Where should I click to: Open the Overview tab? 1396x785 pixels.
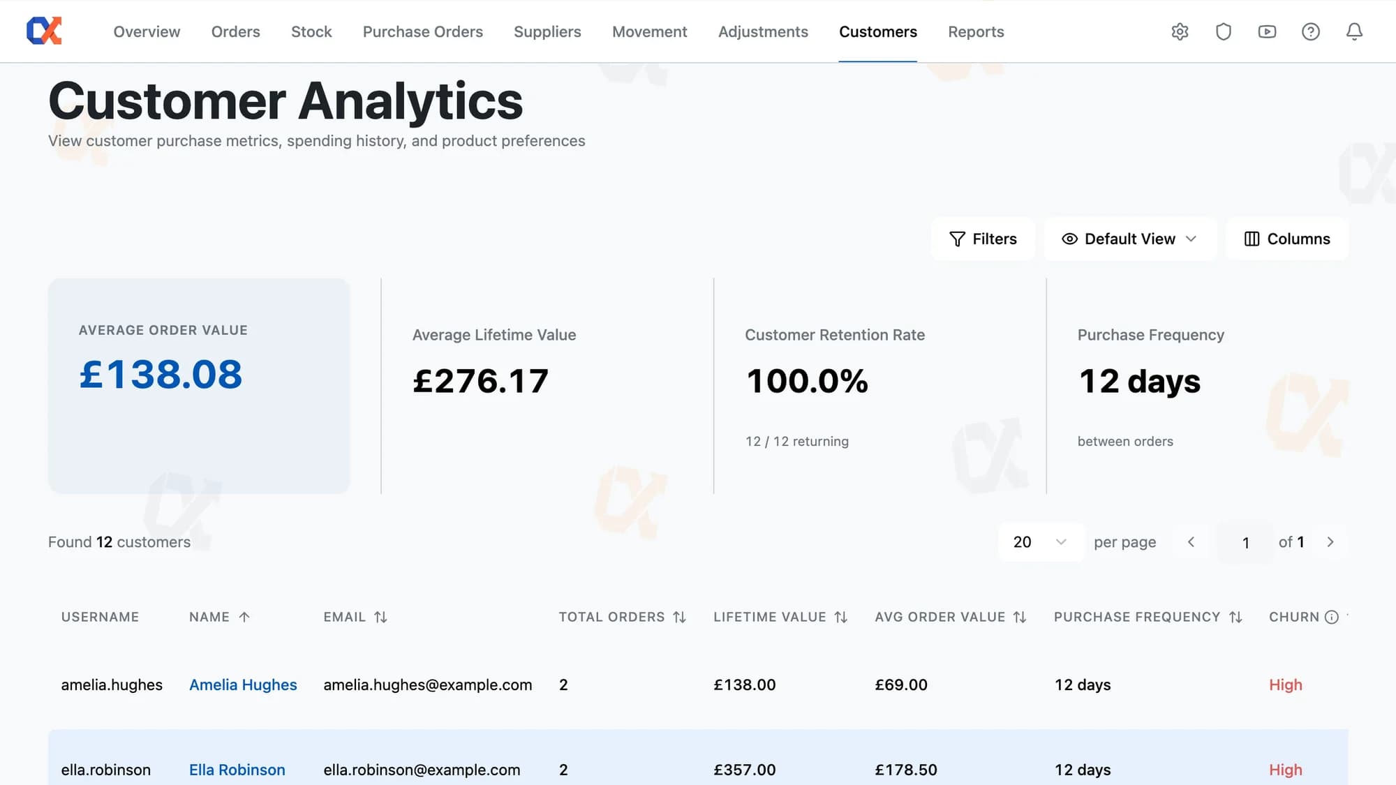pyautogui.click(x=147, y=31)
